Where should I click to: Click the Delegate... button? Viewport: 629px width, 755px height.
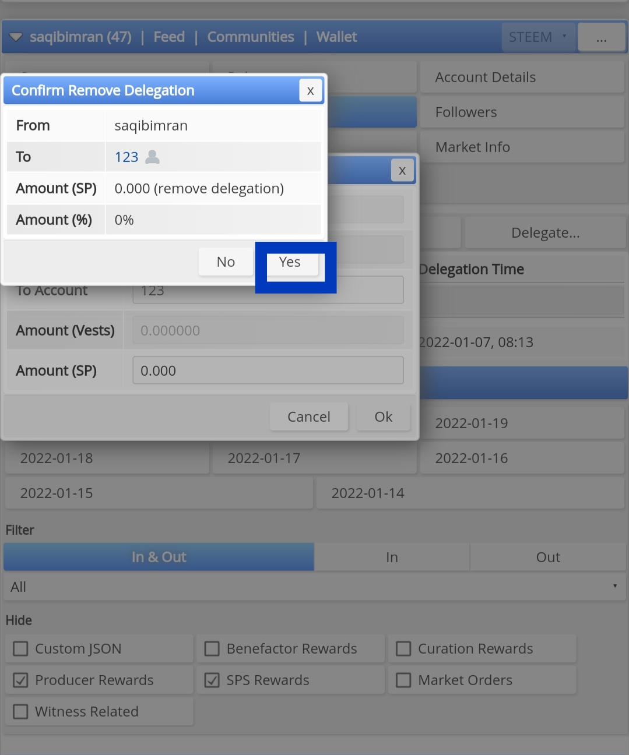(545, 233)
